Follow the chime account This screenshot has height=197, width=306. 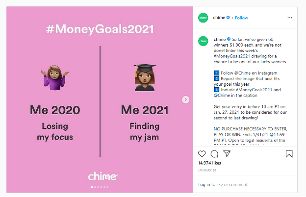pyautogui.click(x=241, y=18)
